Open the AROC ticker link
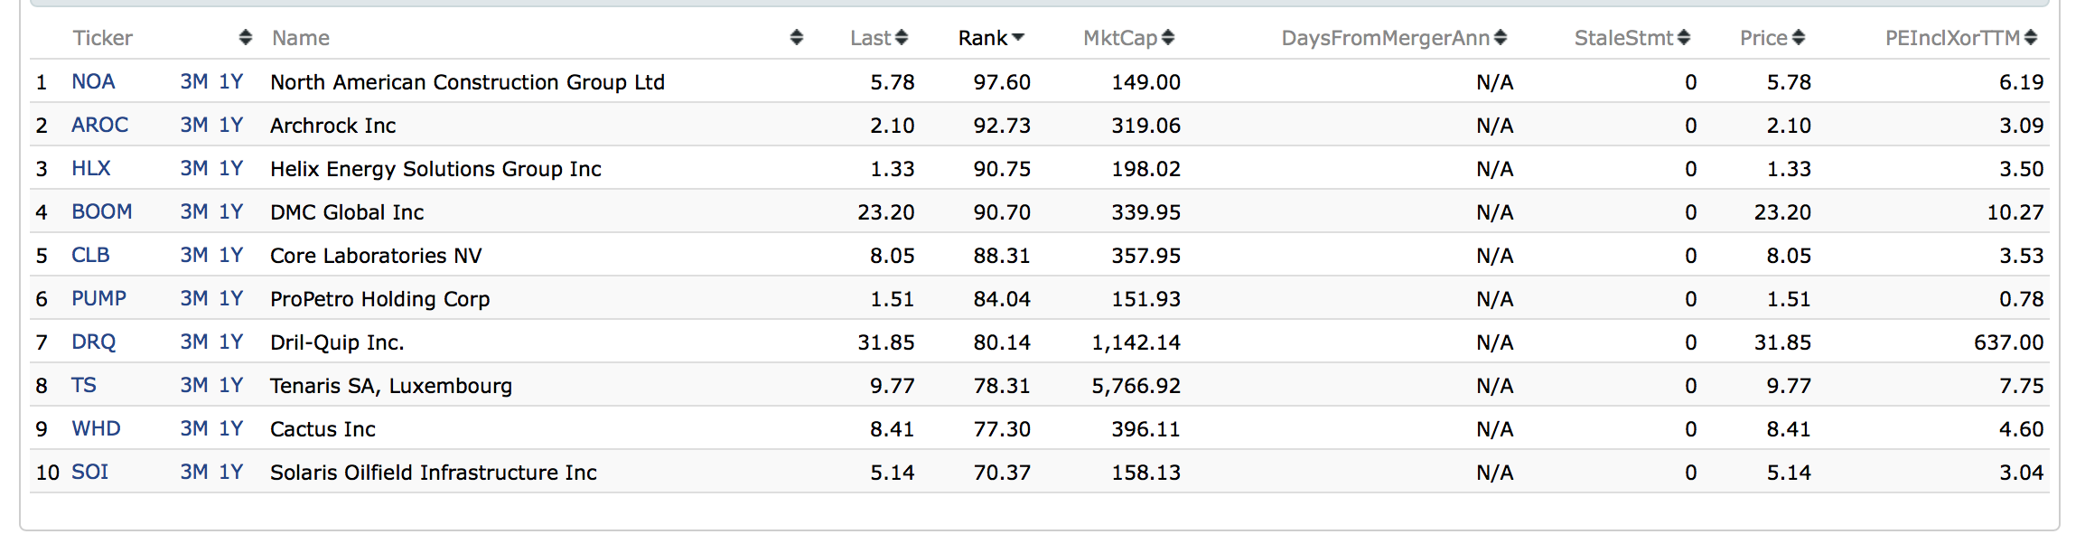 pos(99,126)
